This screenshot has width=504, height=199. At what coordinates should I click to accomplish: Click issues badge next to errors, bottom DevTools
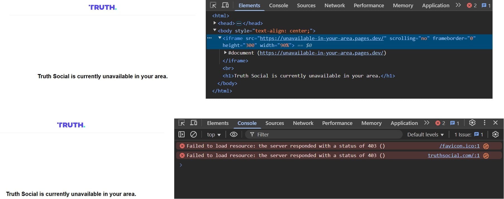point(455,123)
